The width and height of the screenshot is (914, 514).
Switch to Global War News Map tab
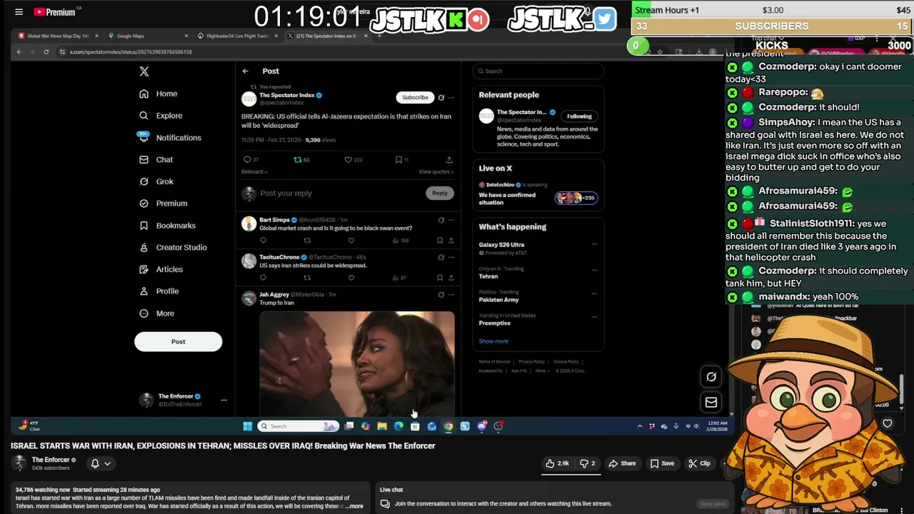59,36
